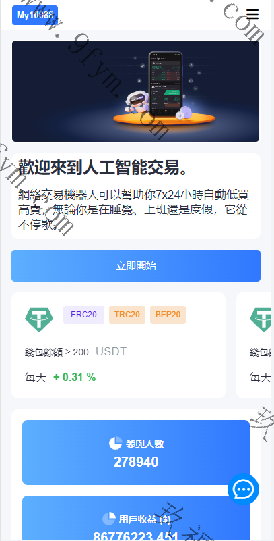This screenshot has height=541, width=274.
Task: Click the pie chart icon beside 參與人數
Action: [116, 443]
